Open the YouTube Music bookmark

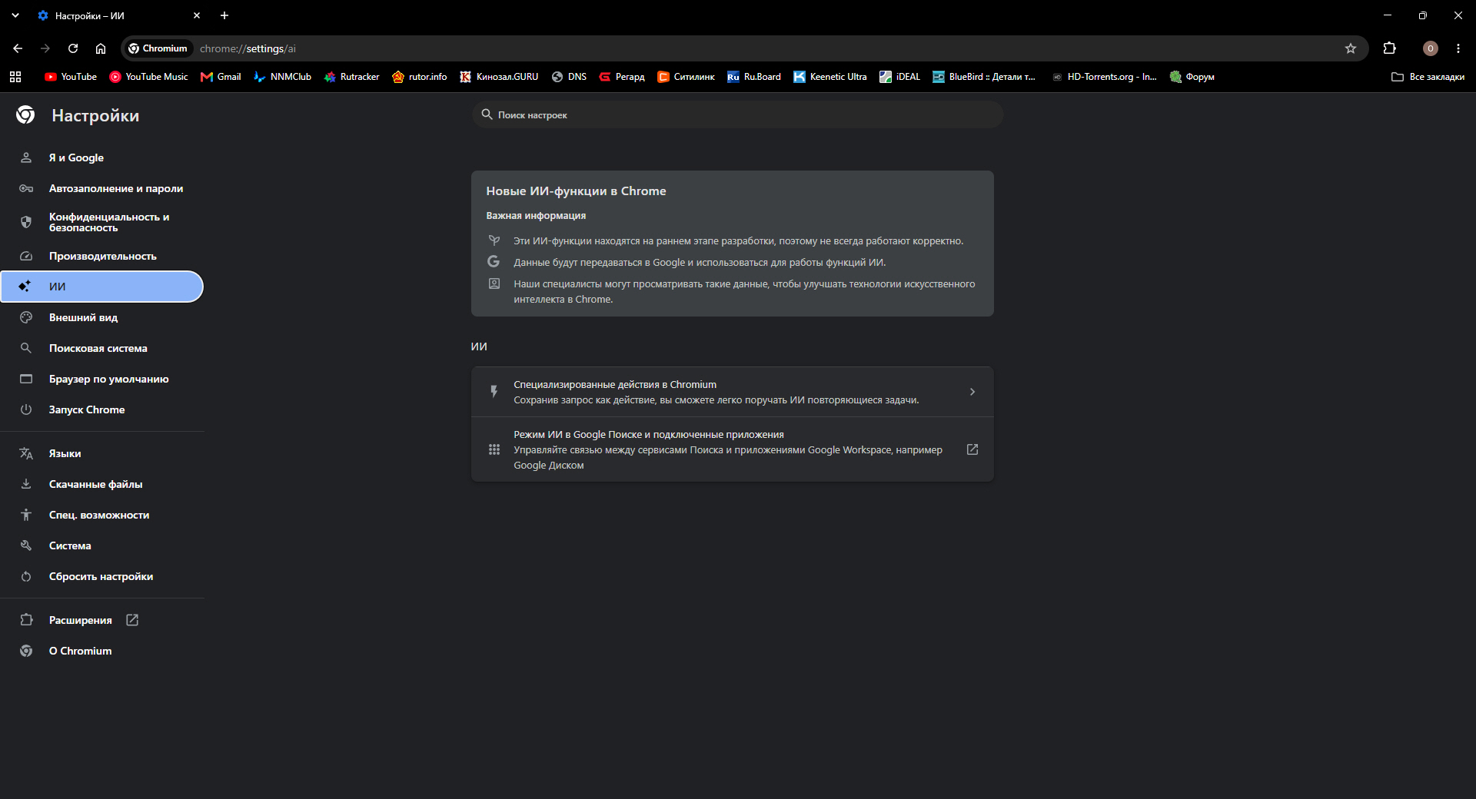pyautogui.click(x=149, y=77)
